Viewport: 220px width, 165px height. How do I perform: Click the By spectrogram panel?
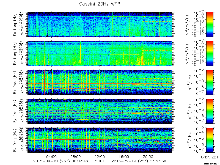[x=100, y=111]
